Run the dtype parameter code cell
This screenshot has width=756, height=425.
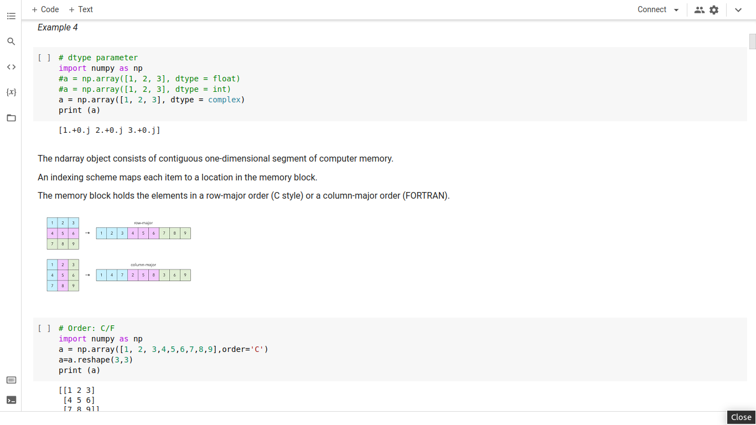tap(44, 58)
